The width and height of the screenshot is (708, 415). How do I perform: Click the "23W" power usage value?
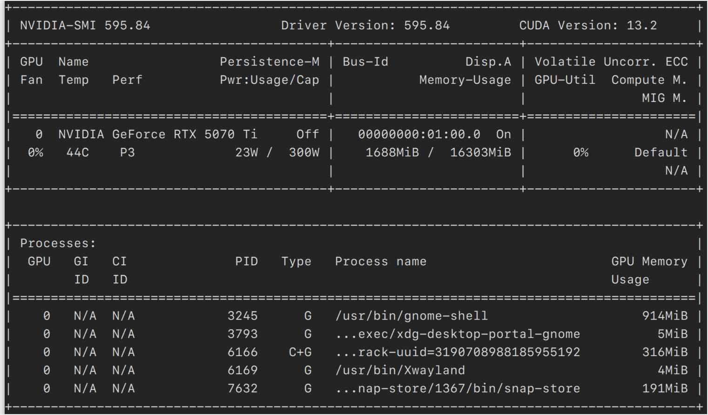pos(247,153)
